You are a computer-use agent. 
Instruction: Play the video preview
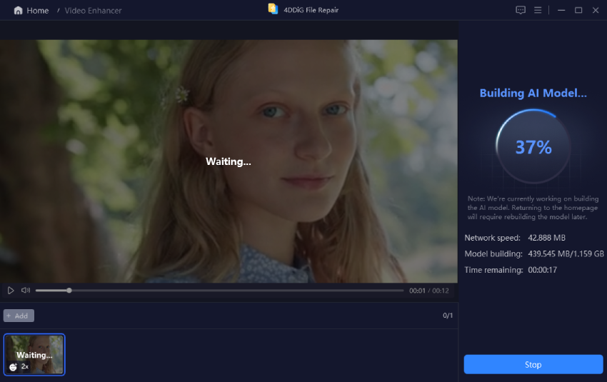pyautogui.click(x=11, y=291)
